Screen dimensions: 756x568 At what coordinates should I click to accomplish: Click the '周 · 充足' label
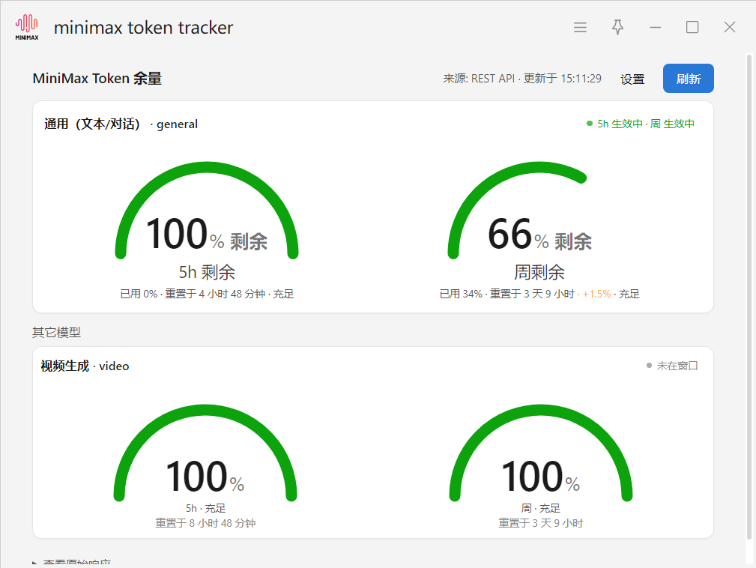click(x=540, y=508)
